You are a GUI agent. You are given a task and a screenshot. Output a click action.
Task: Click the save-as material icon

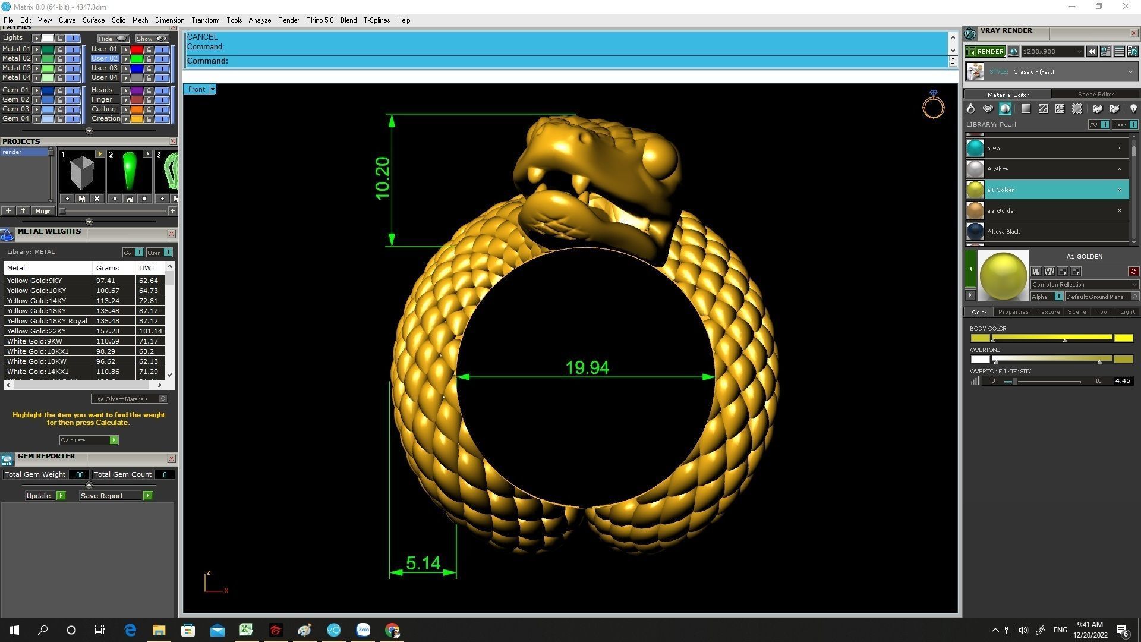coord(1049,272)
